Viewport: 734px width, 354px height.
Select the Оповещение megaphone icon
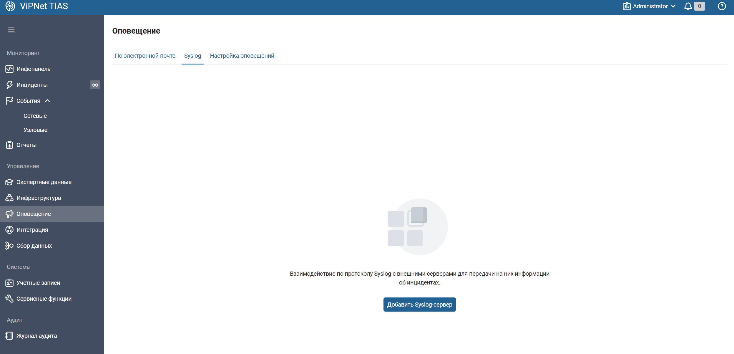coord(10,214)
